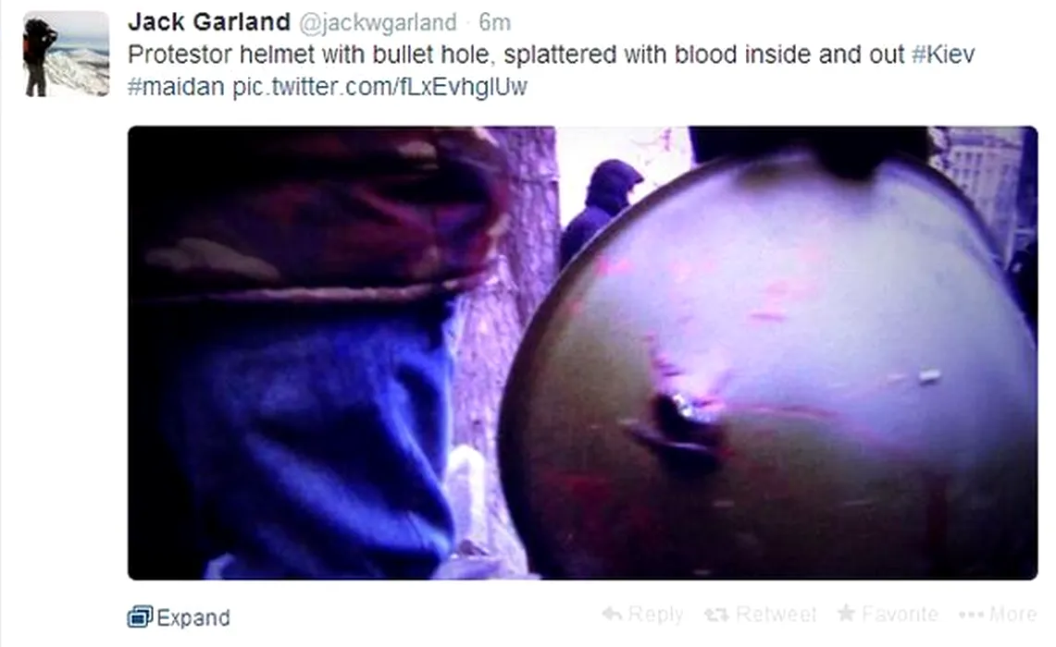1056x647 pixels.
Task: Open the helmet photo in the tweet
Action: tap(582, 352)
